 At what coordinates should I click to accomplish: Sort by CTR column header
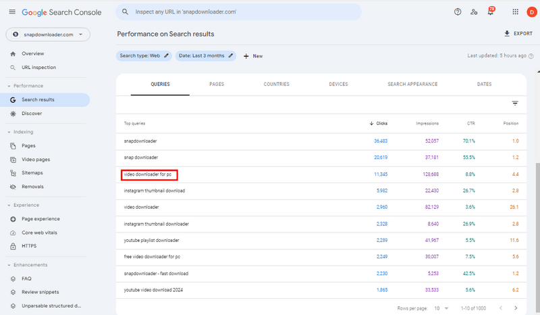[x=470, y=123]
